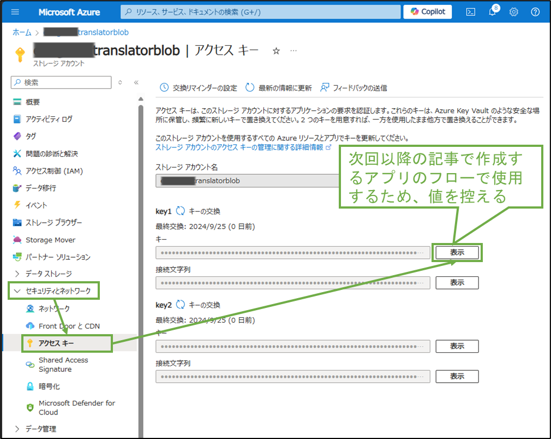Open the more options ellipsis by the title

(x=294, y=51)
